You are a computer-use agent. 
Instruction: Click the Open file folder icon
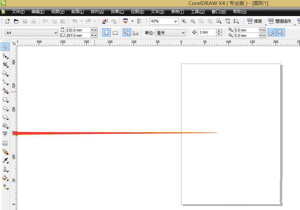coord(16,21)
